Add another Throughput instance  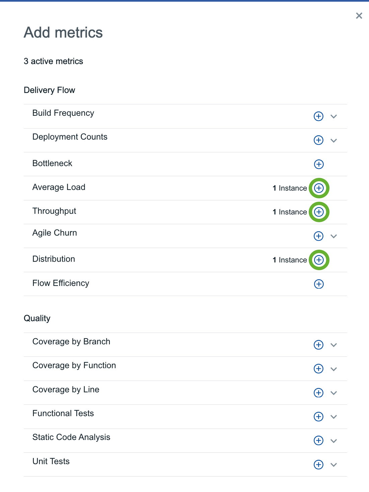tap(319, 212)
